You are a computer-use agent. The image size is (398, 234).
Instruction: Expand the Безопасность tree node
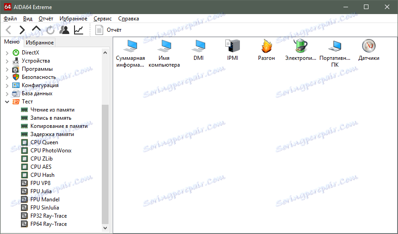pos(7,77)
